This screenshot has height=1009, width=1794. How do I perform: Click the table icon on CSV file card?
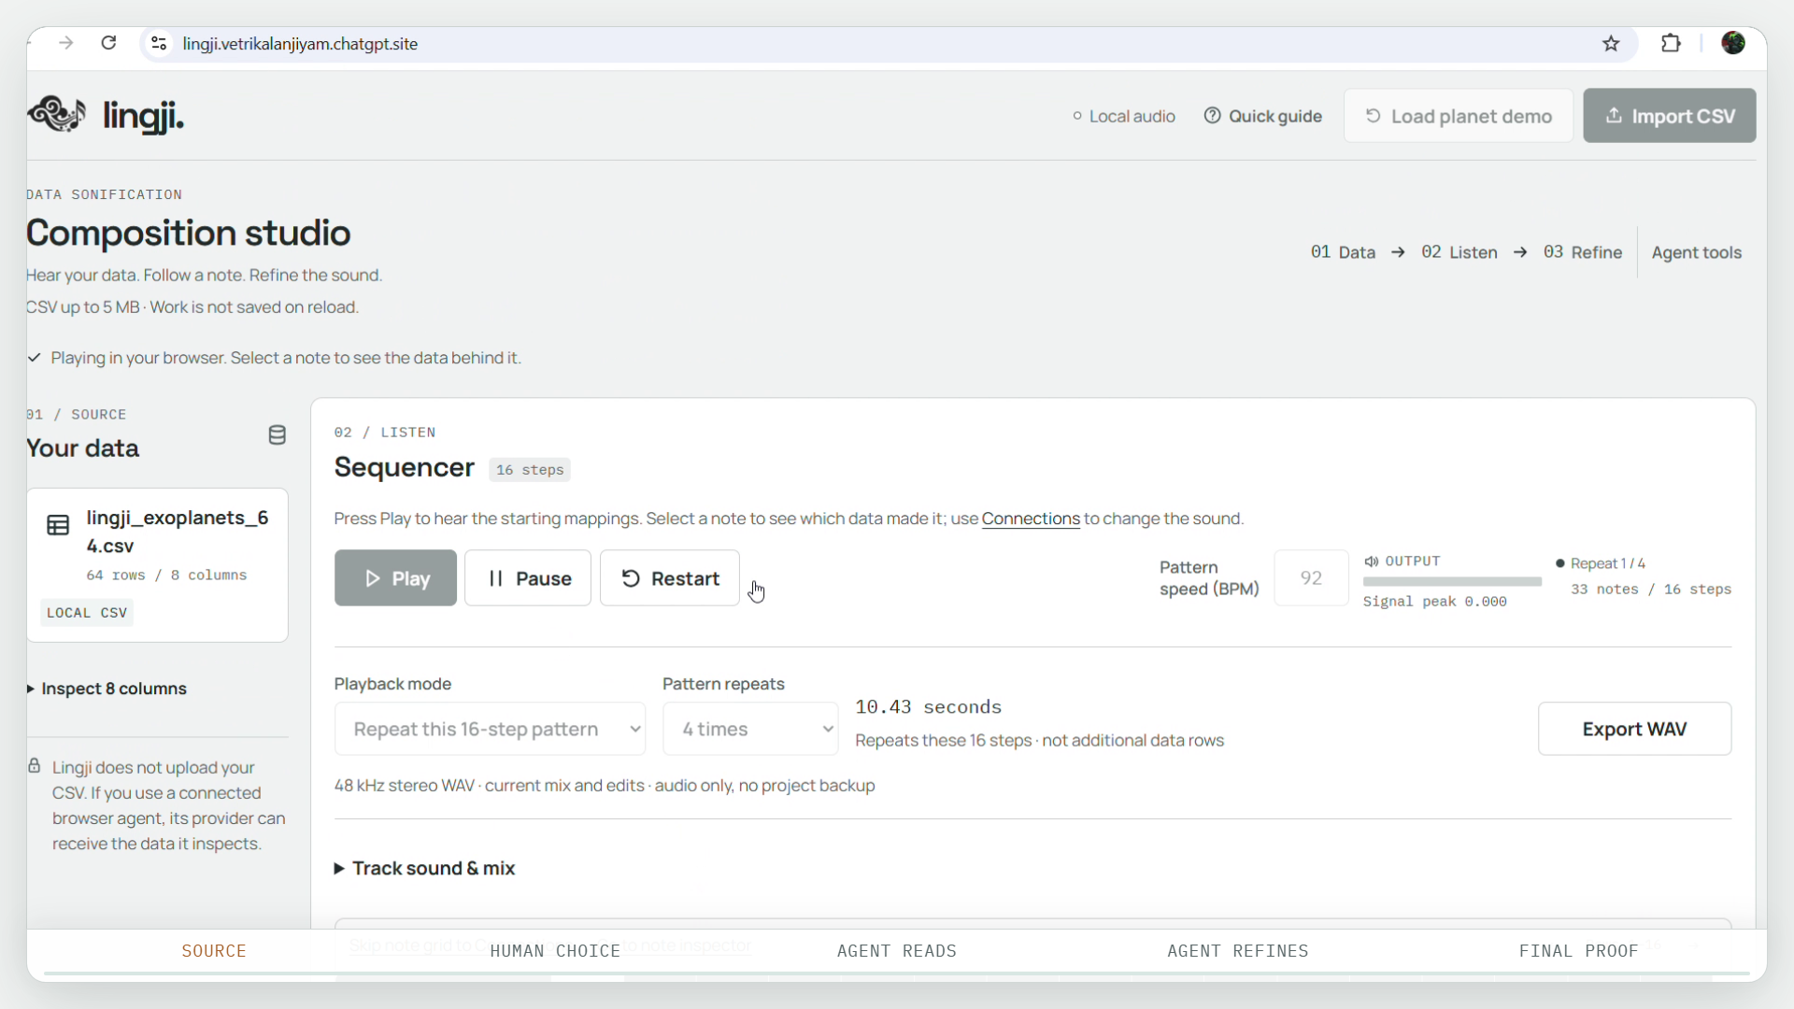58,525
